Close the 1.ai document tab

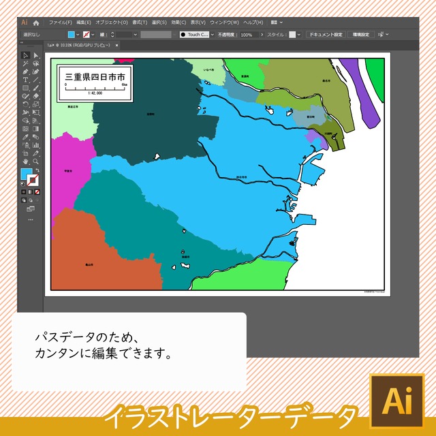click(x=116, y=46)
